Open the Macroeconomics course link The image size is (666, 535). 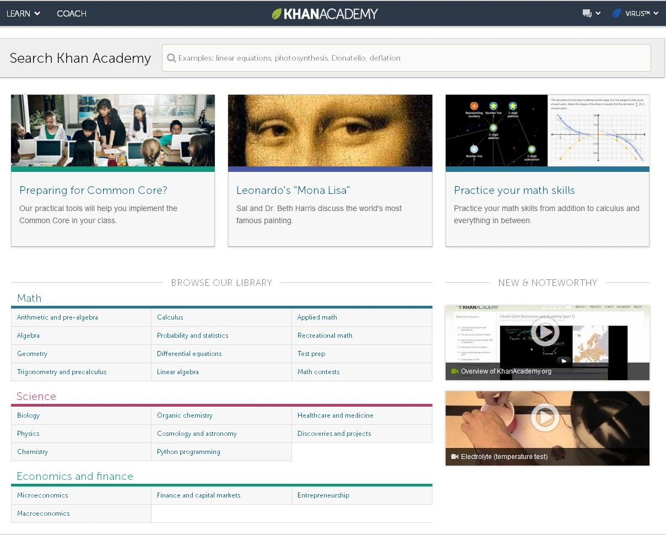pos(43,514)
